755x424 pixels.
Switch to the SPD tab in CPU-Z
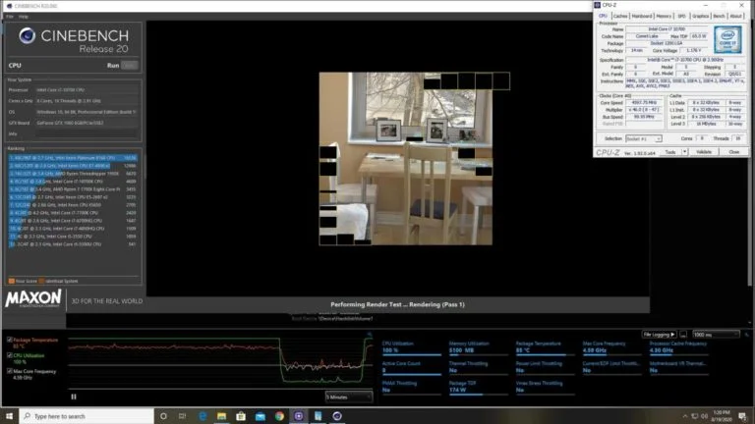click(681, 16)
